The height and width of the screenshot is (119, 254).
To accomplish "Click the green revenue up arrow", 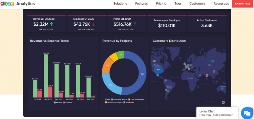I will coord(51,24).
